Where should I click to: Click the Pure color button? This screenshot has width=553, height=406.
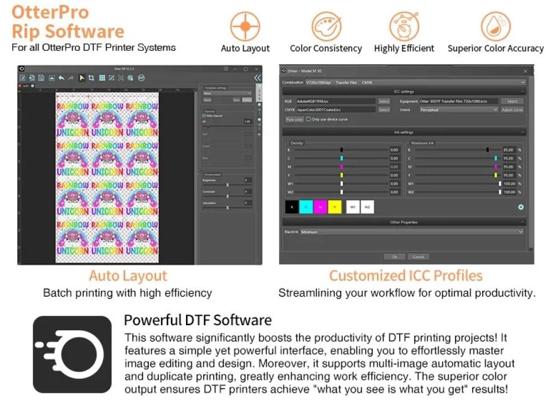click(294, 119)
